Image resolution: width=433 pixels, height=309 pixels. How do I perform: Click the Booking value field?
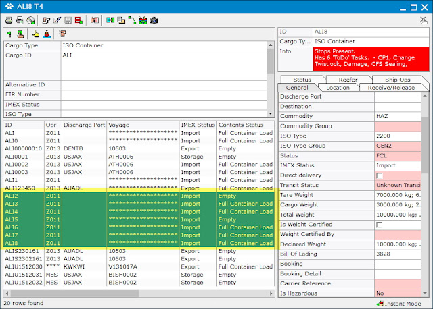398,264
